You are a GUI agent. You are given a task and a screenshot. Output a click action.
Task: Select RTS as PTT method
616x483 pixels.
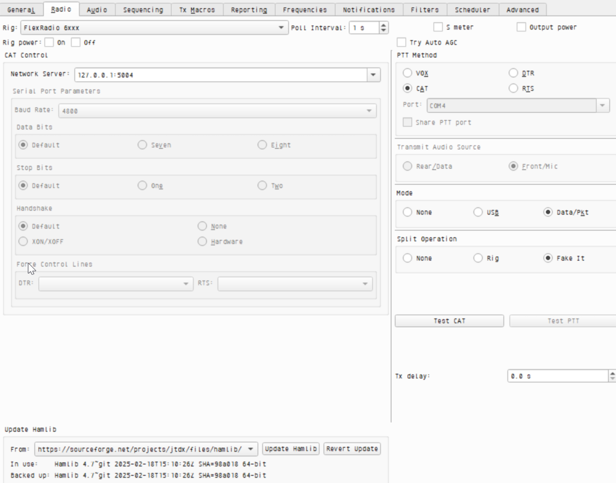pos(513,89)
